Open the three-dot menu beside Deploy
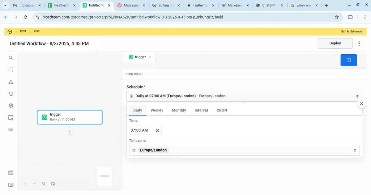Screen dimensions: 371x195 359,44
